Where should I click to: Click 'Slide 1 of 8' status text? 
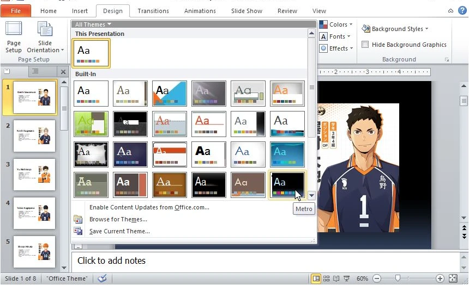click(x=20, y=278)
